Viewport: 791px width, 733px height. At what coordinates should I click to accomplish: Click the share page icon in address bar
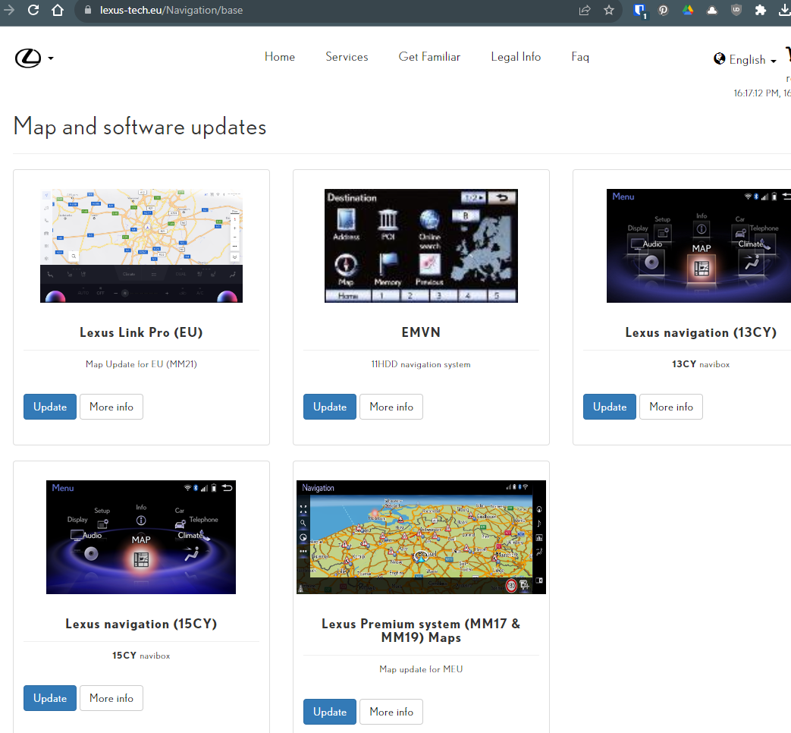tap(585, 11)
